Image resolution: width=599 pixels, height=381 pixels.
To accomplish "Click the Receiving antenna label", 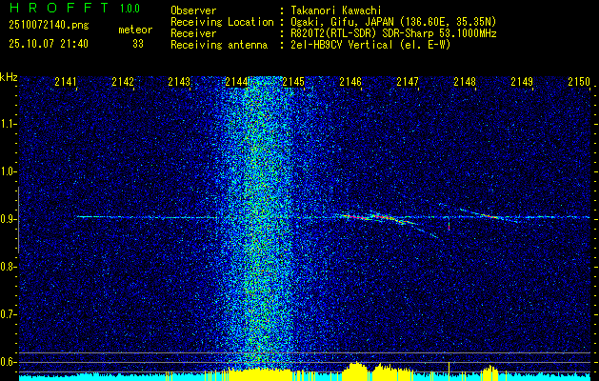I will (x=219, y=45).
